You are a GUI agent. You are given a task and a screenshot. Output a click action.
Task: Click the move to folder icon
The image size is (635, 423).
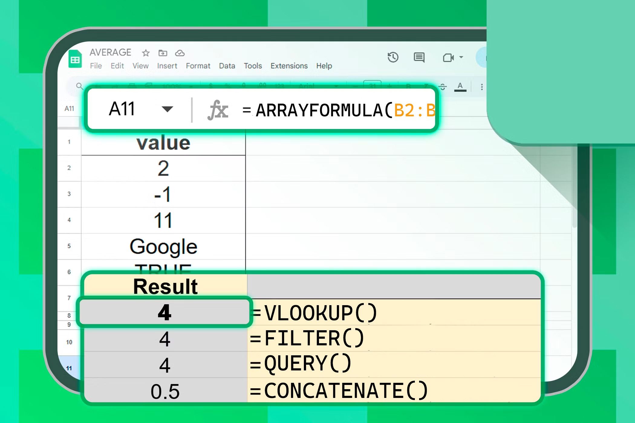[x=163, y=53]
